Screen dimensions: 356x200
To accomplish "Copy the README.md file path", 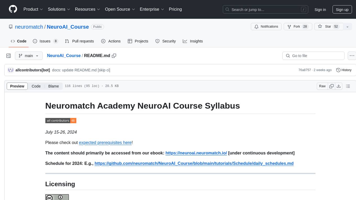I will coord(114,56).
